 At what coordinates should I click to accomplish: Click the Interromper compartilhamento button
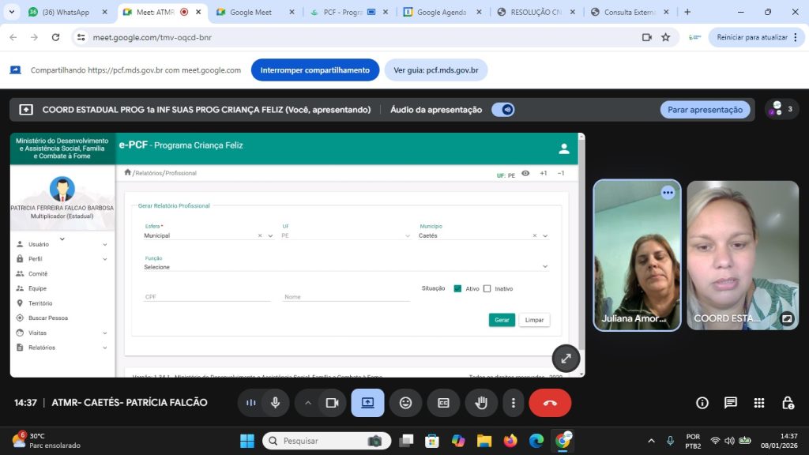(314, 70)
